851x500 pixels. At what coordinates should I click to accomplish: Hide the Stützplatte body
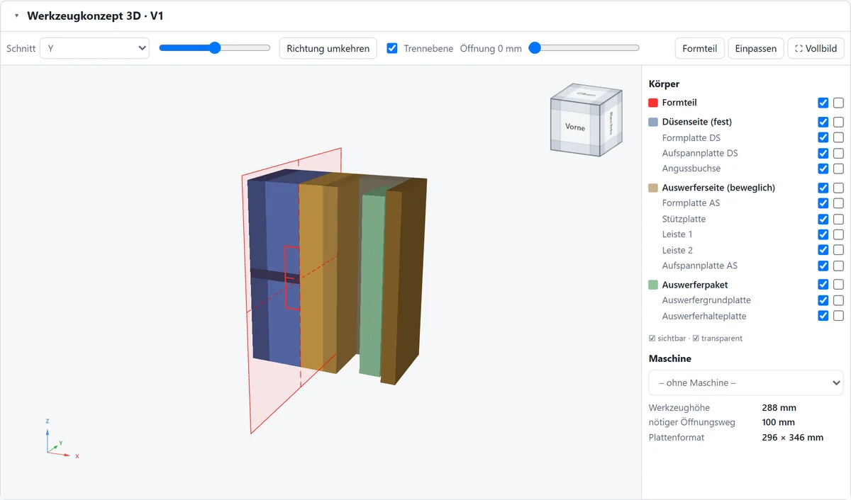tap(823, 219)
